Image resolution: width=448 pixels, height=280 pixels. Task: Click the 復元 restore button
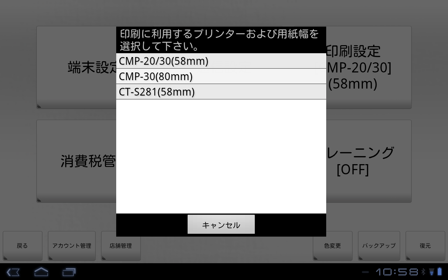pyautogui.click(x=425, y=246)
